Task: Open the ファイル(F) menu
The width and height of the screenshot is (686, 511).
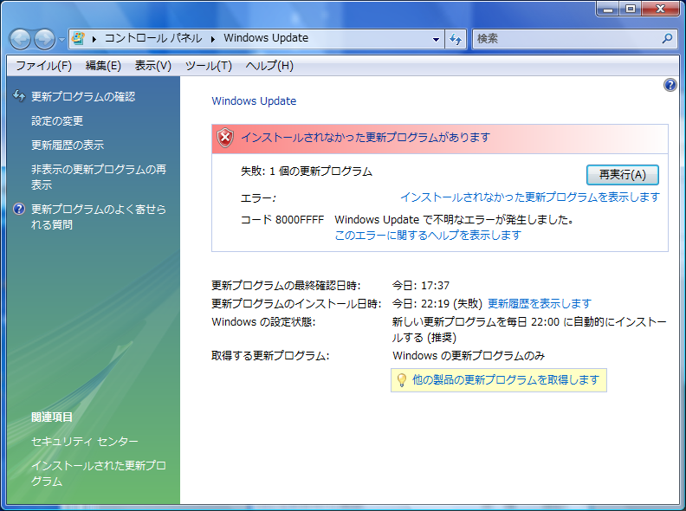Action: 44,66
